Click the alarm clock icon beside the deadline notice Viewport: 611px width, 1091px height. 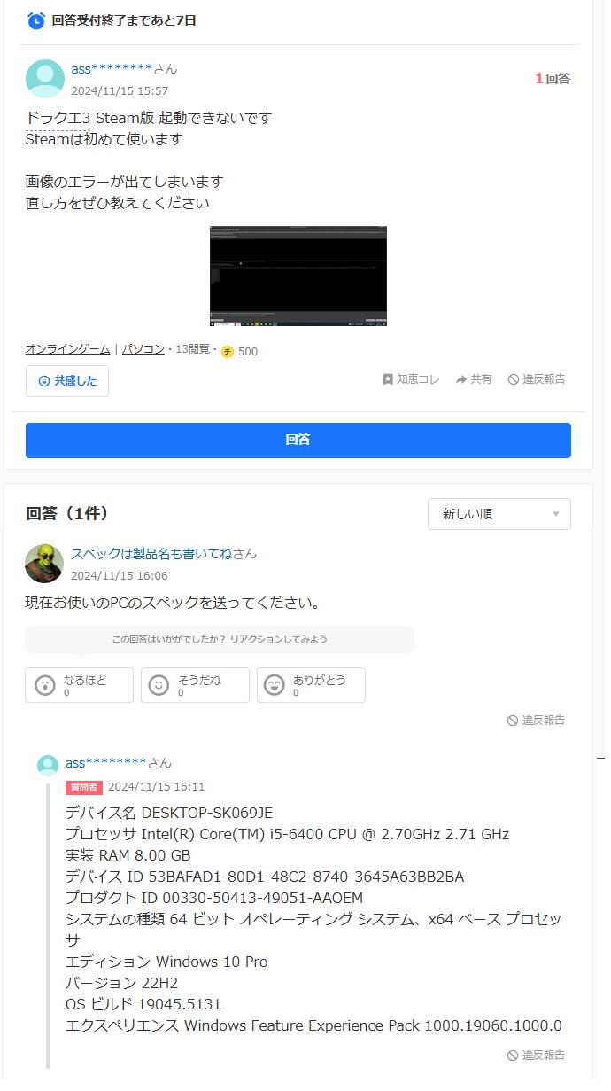click(36, 20)
